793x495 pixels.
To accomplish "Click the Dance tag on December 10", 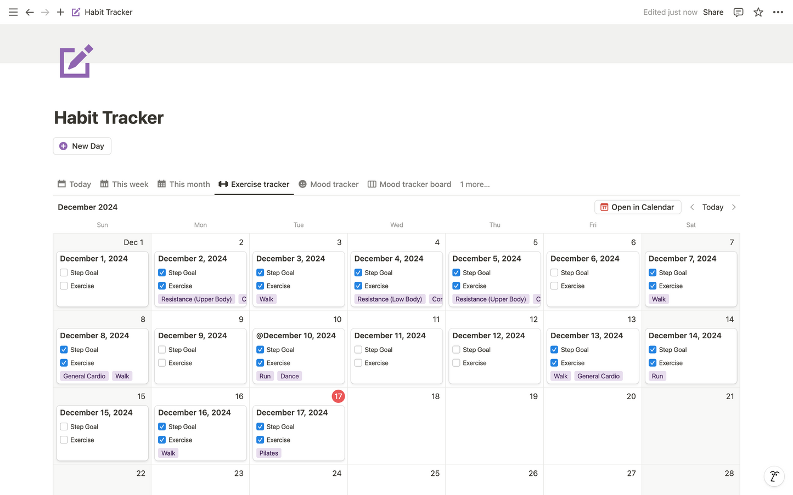I will [x=290, y=376].
